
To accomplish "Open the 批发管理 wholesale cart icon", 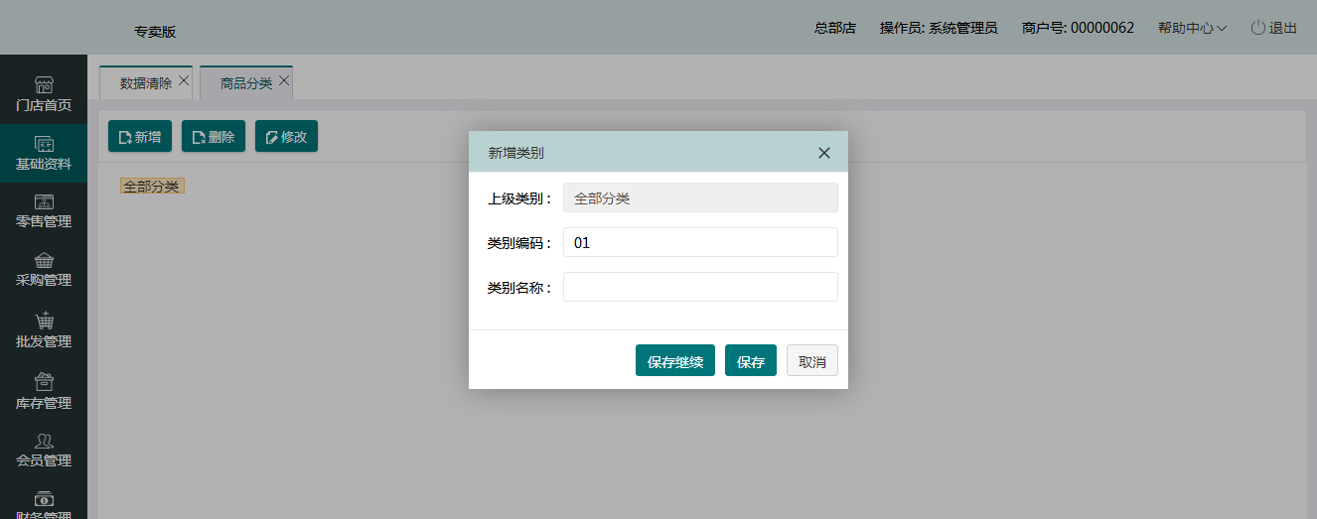I will pos(44,322).
